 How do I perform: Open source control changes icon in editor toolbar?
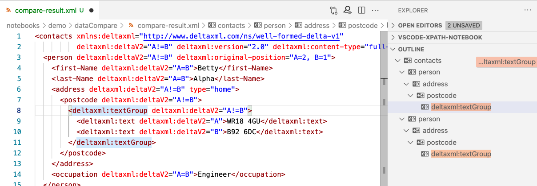(333, 10)
